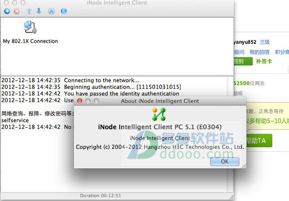Click the iNode green logo in About dialog

(159, 114)
